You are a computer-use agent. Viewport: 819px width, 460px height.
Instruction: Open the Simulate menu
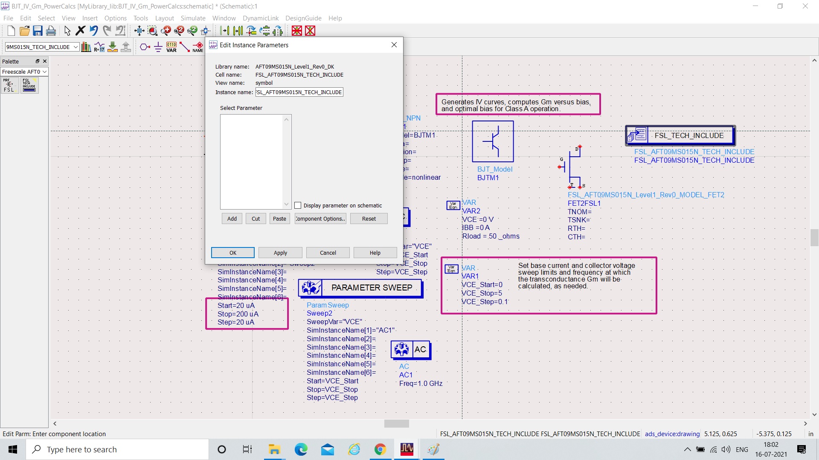click(x=193, y=18)
